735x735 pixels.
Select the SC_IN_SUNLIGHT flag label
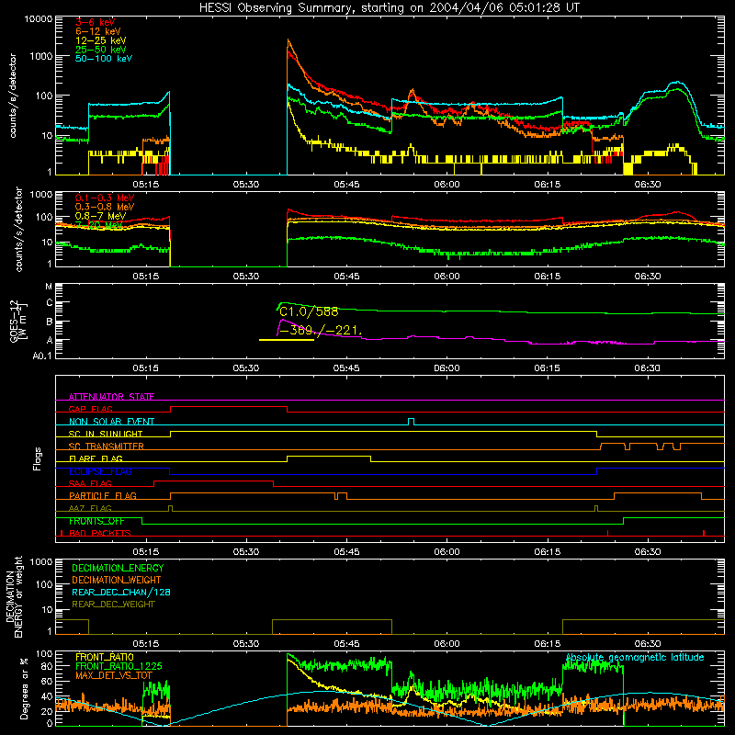pos(106,434)
